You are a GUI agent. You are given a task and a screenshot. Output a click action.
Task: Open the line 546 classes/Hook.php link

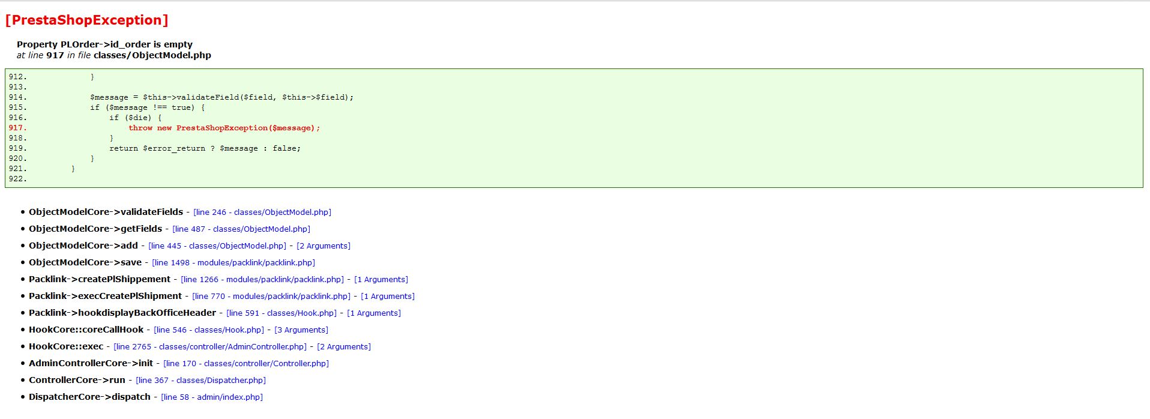(x=209, y=330)
